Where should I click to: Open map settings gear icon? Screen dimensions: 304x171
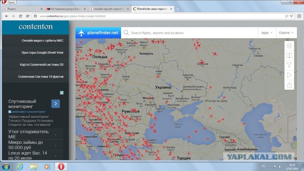[289, 46]
